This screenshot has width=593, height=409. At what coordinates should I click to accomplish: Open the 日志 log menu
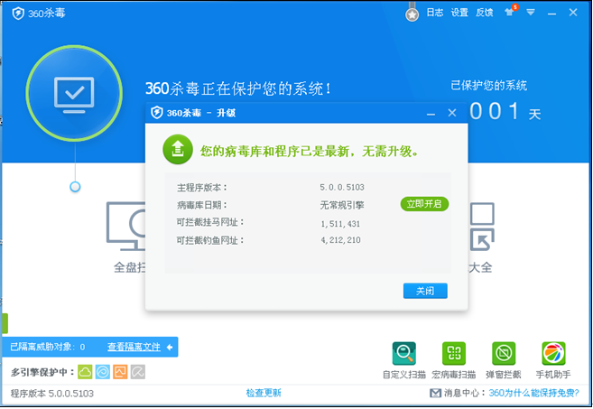coord(434,13)
